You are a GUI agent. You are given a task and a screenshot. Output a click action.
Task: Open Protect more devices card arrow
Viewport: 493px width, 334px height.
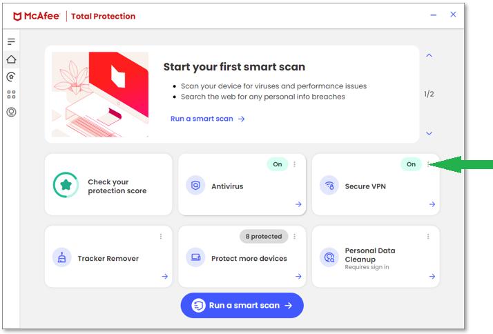coord(298,276)
